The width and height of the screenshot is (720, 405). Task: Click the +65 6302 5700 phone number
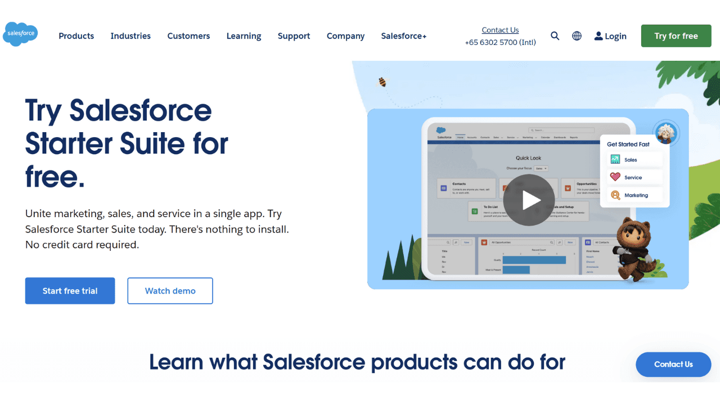click(x=500, y=42)
